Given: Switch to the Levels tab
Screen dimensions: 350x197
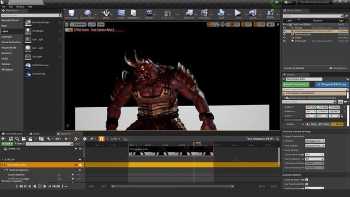Looking at the screenshot, I should (x=34, y=134).
